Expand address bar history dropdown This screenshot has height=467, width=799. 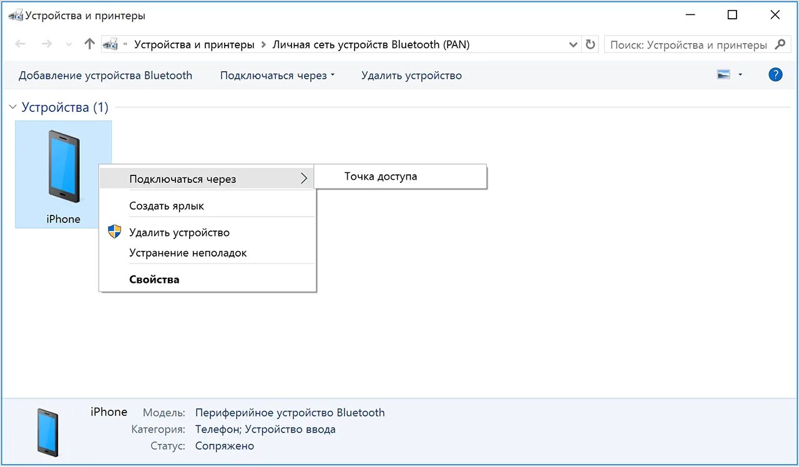[x=573, y=45]
